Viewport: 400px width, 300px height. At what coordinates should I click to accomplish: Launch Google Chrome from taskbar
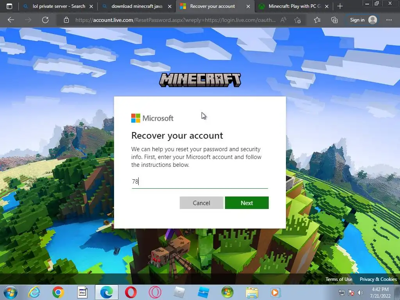pyautogui.click(x=58, y=292)
